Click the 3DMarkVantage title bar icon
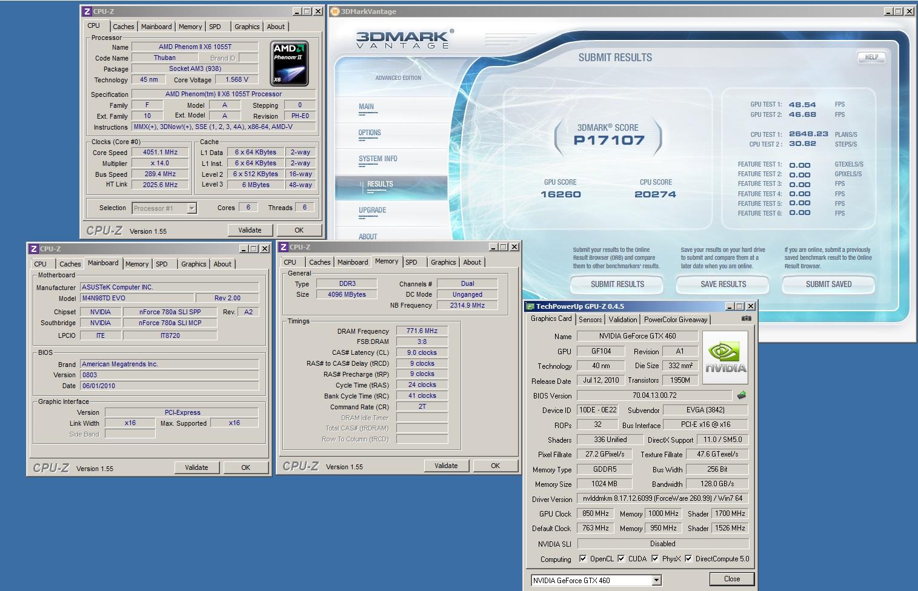918x591 pixels. (x=335, y=11)
